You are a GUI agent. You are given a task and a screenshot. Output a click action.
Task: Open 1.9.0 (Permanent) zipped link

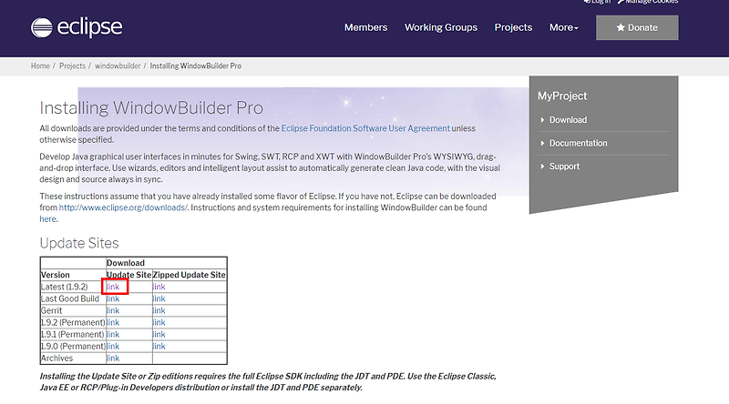(159, 347)
